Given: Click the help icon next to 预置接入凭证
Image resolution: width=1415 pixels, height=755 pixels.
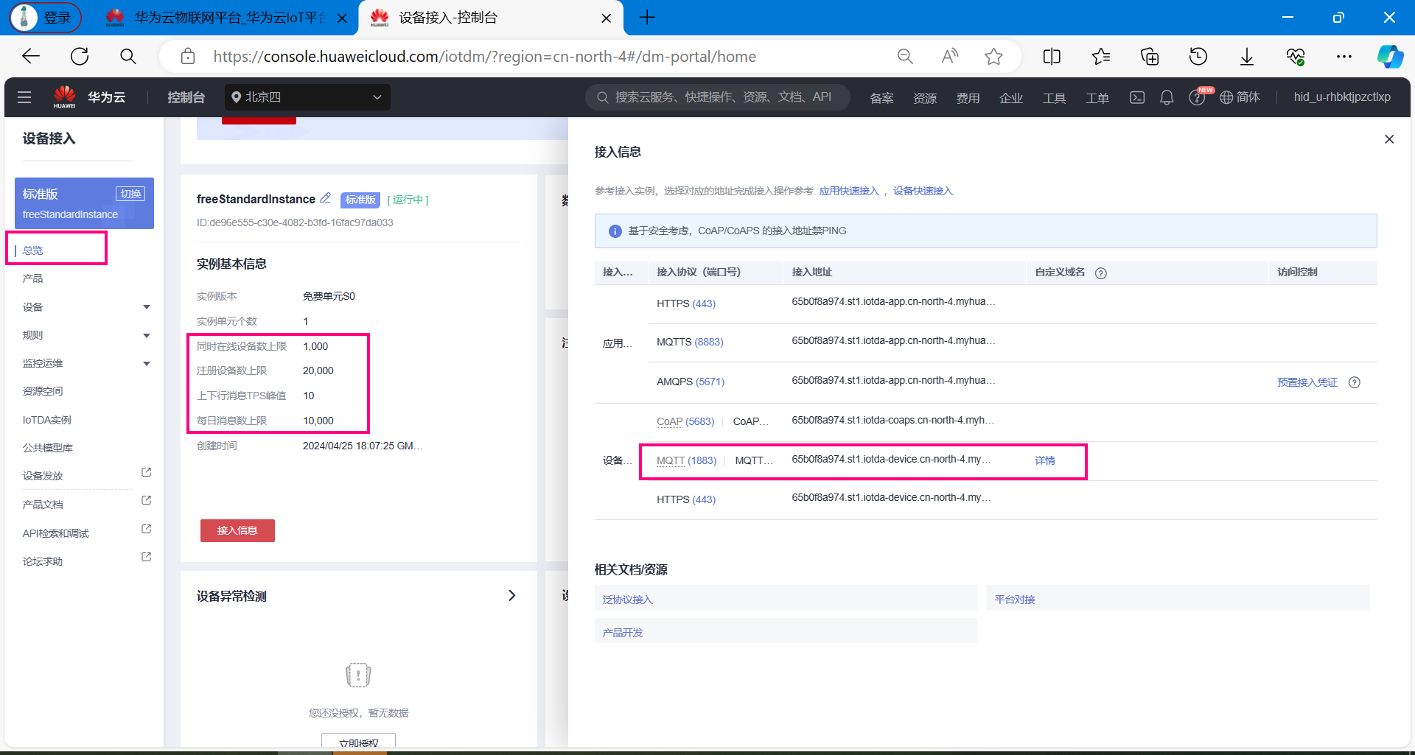Looking at the screenshot, I should [1354, 382].
